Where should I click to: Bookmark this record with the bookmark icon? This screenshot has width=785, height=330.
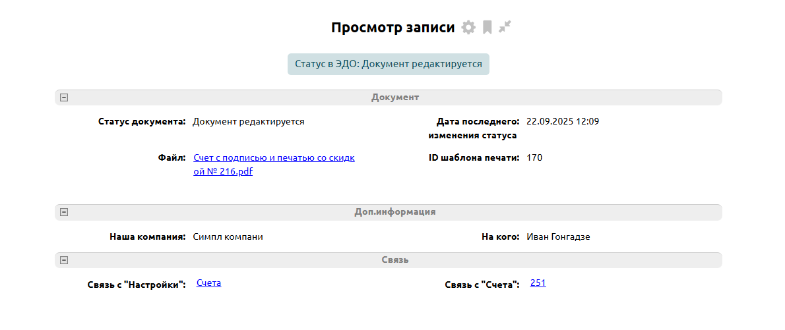[x=487, y=28]
